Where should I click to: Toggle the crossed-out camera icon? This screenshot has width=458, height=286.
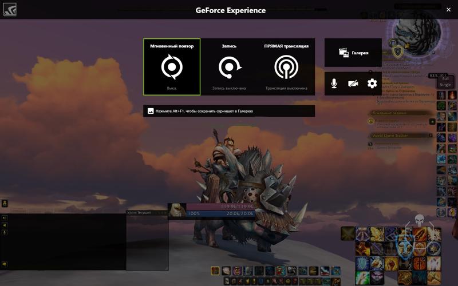353,84
